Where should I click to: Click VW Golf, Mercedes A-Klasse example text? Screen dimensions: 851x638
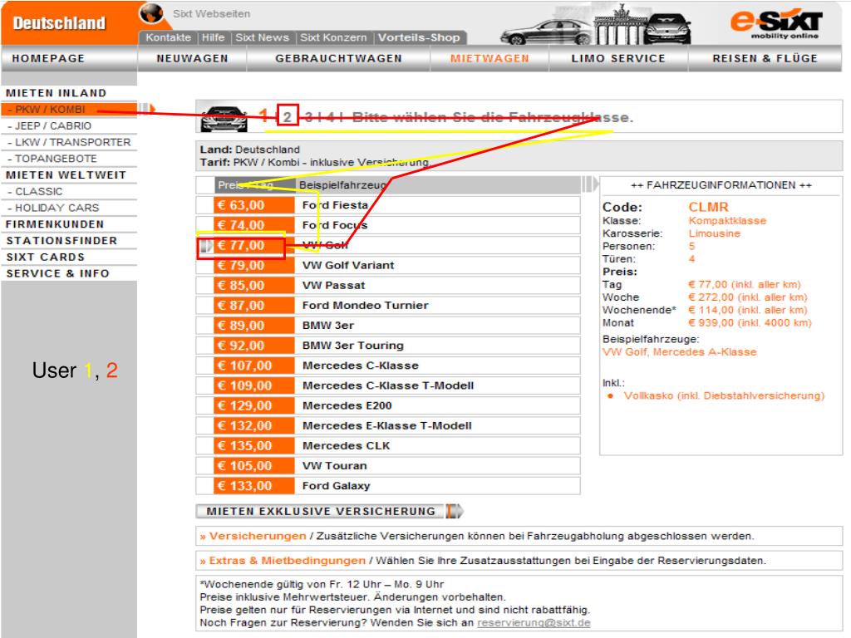coord(679,352)
